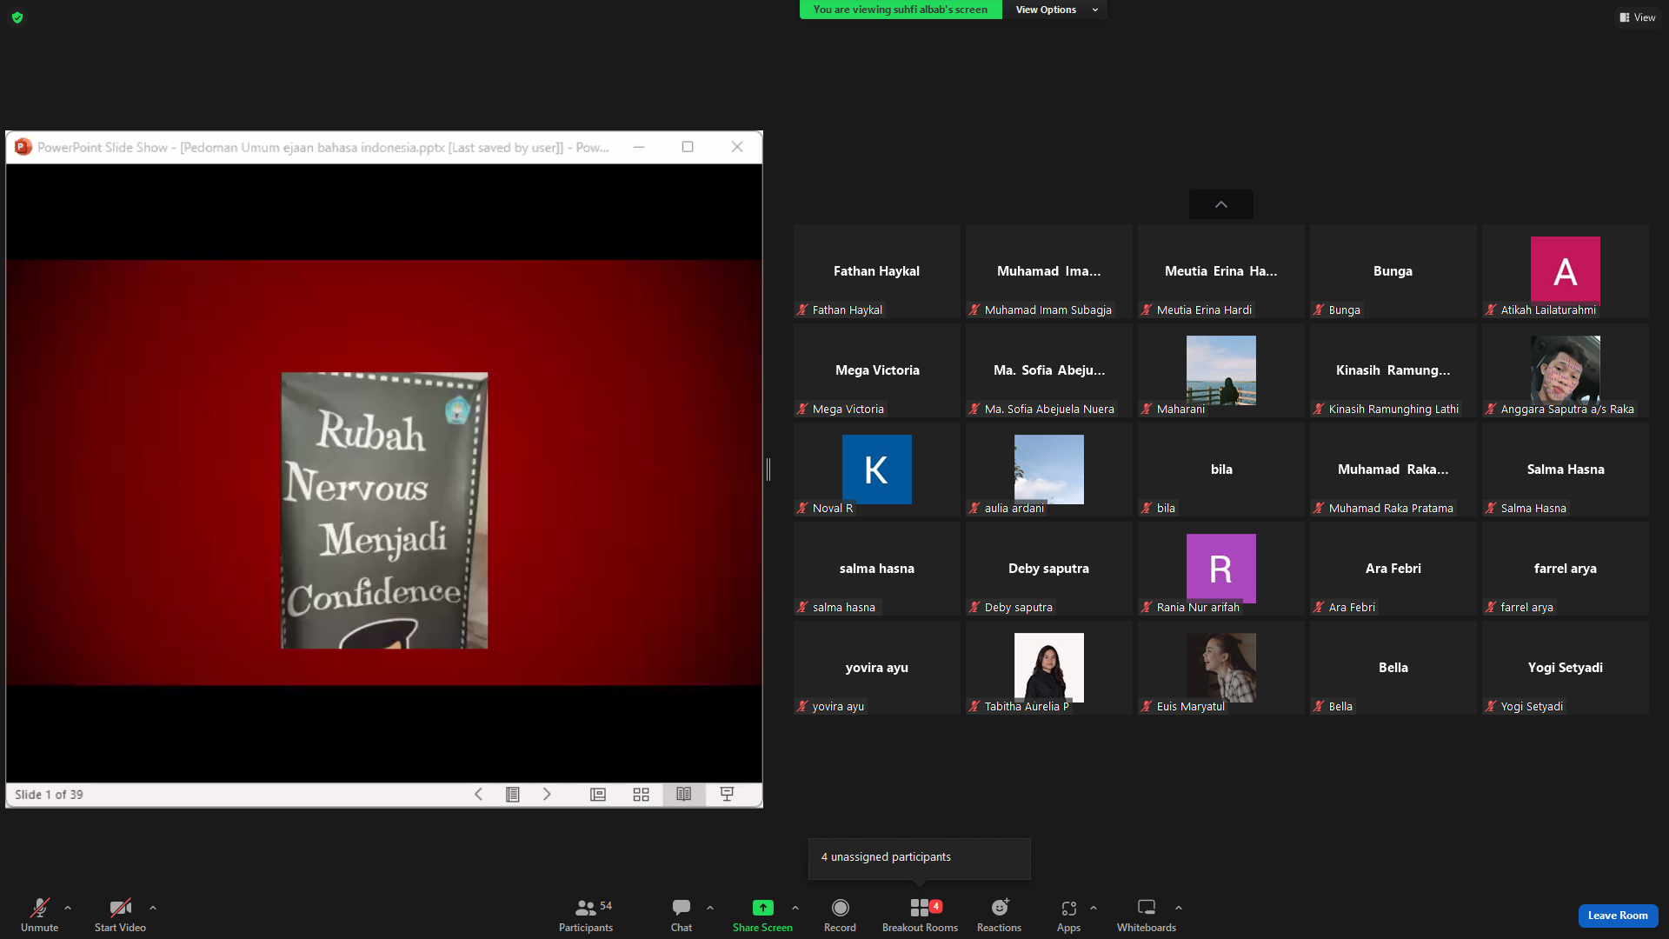Select Kinasih Ramunghing Lathi's tile
The height and width of the screenshot is (939, 1669).
[1393, 370]
